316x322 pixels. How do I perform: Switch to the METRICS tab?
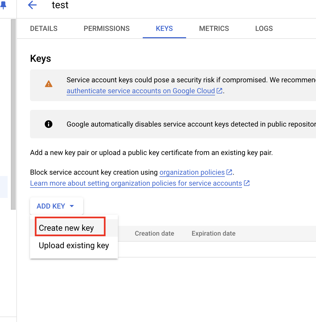pos(214,28)
